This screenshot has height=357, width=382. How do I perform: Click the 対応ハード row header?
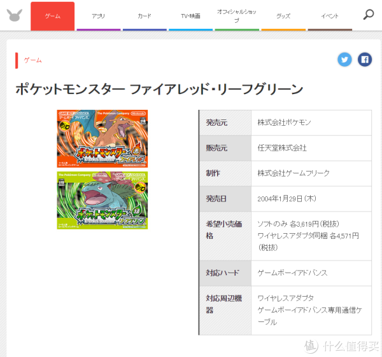pos(225,273)
